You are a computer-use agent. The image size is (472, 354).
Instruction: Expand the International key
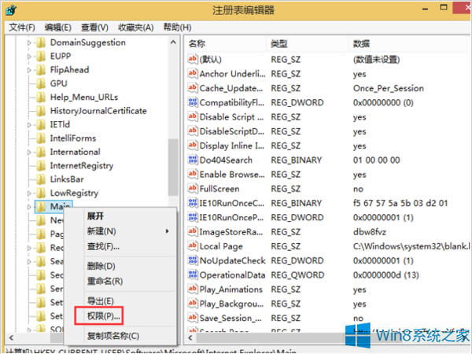pos(29,152)
